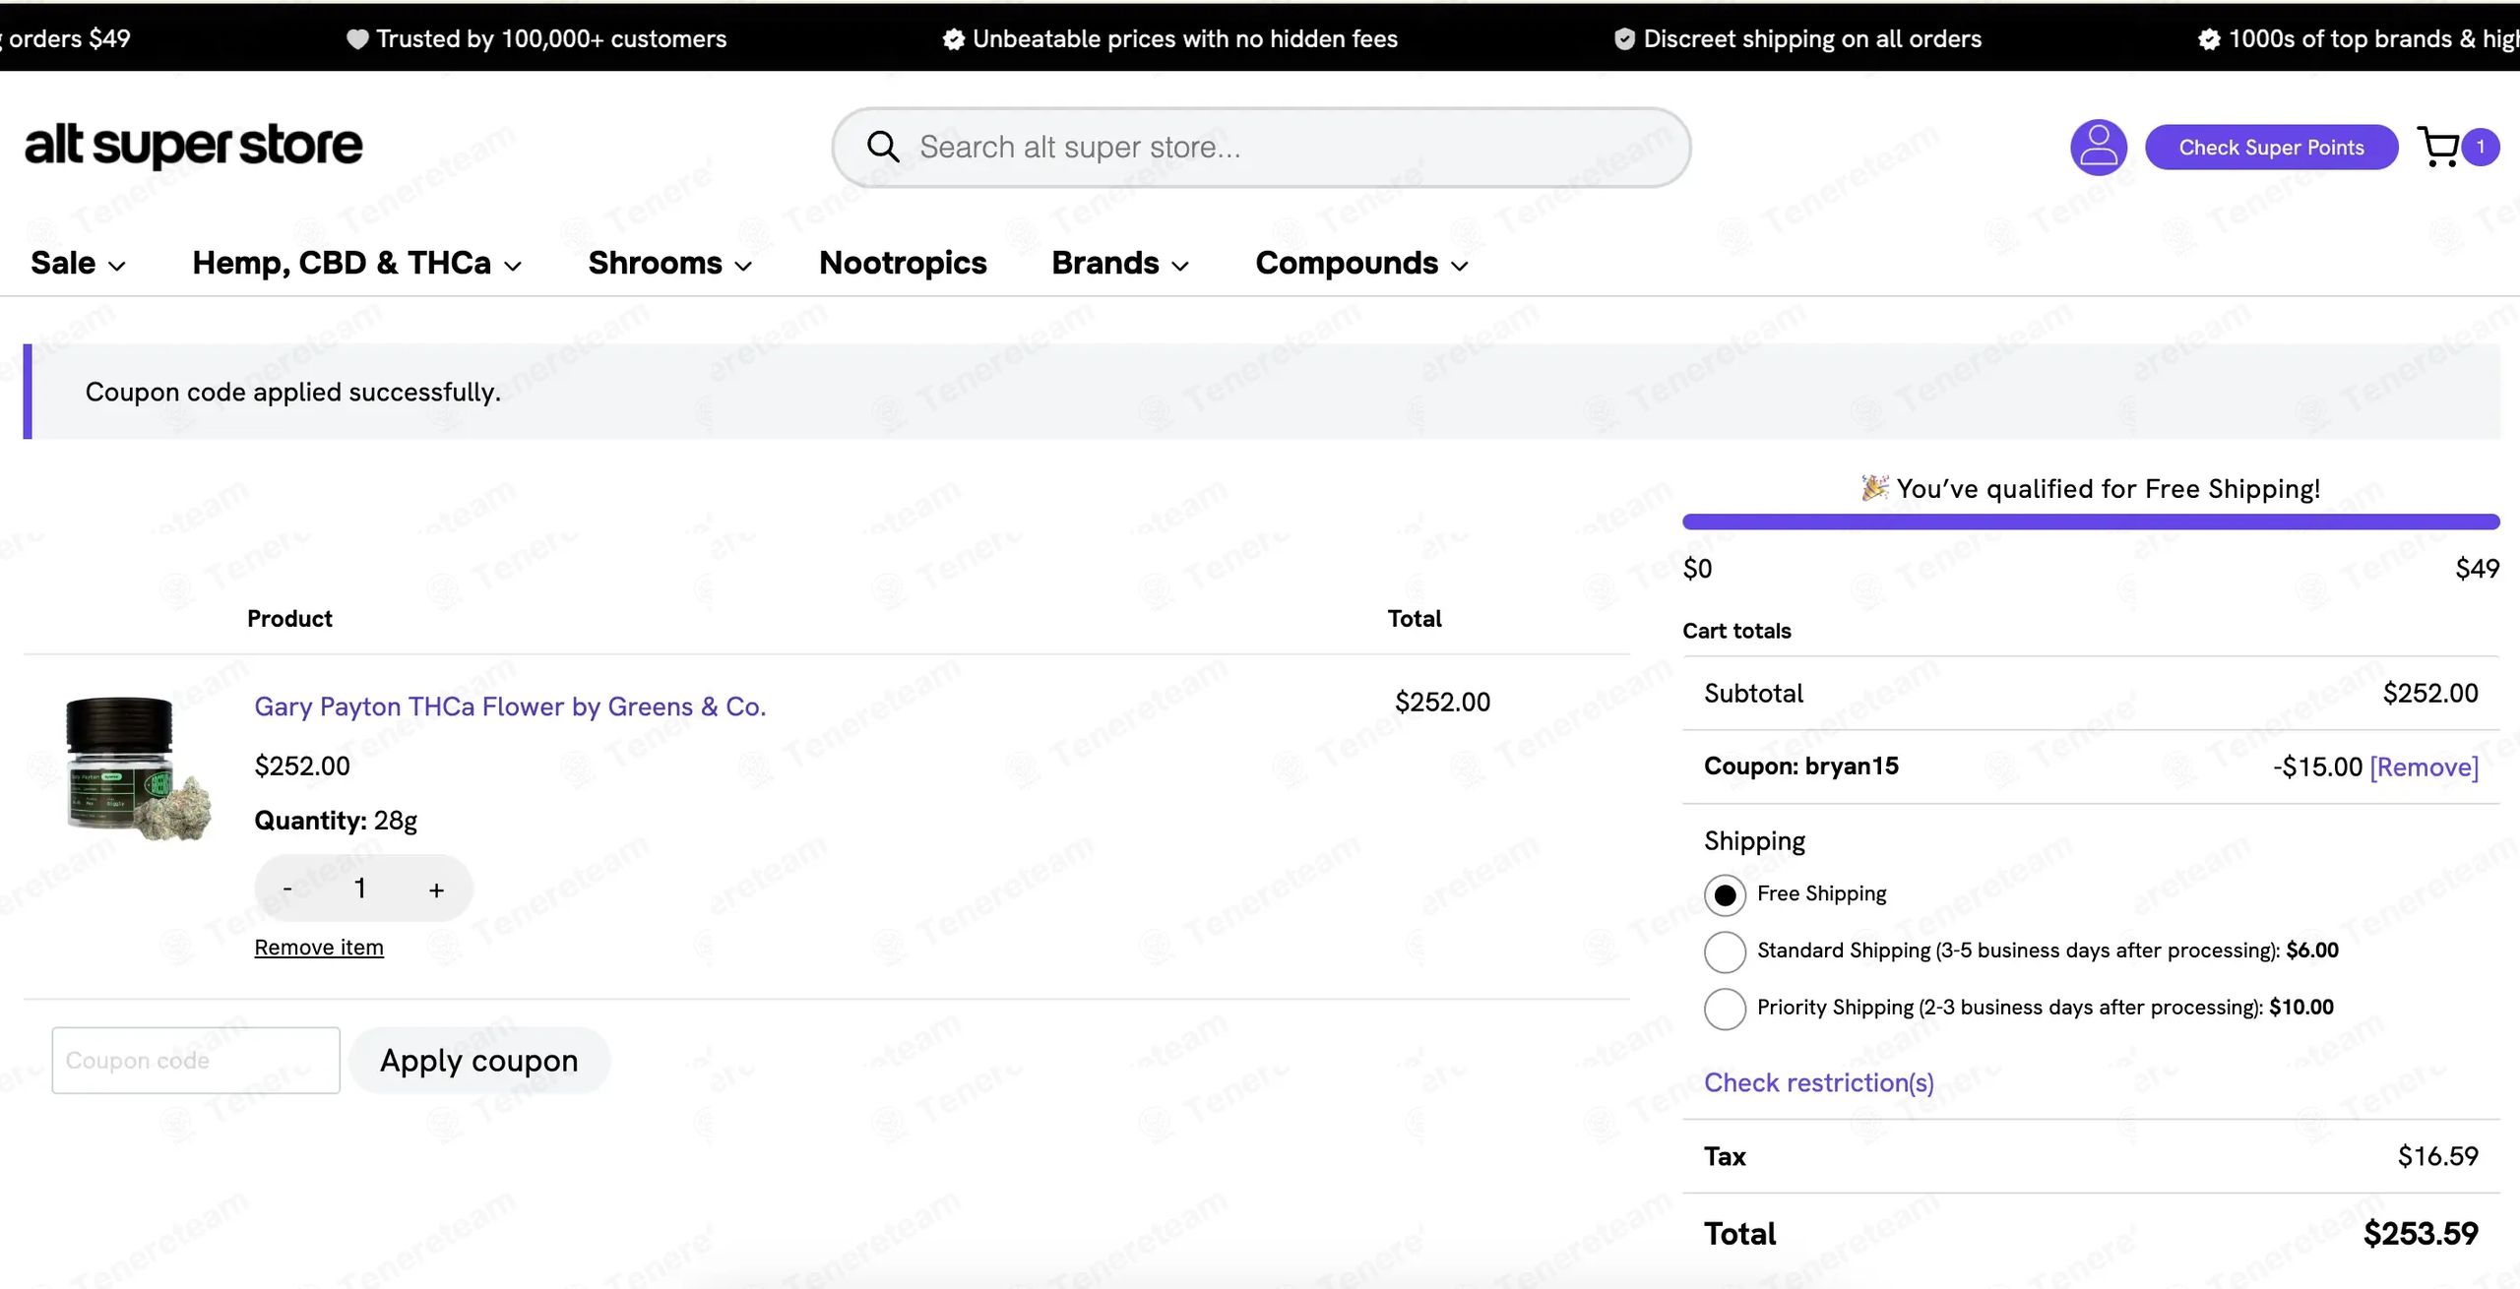Click the party popper free shipping icon
Image resolution: width=2520 pixels, height=1289 pixels.
1874,488
